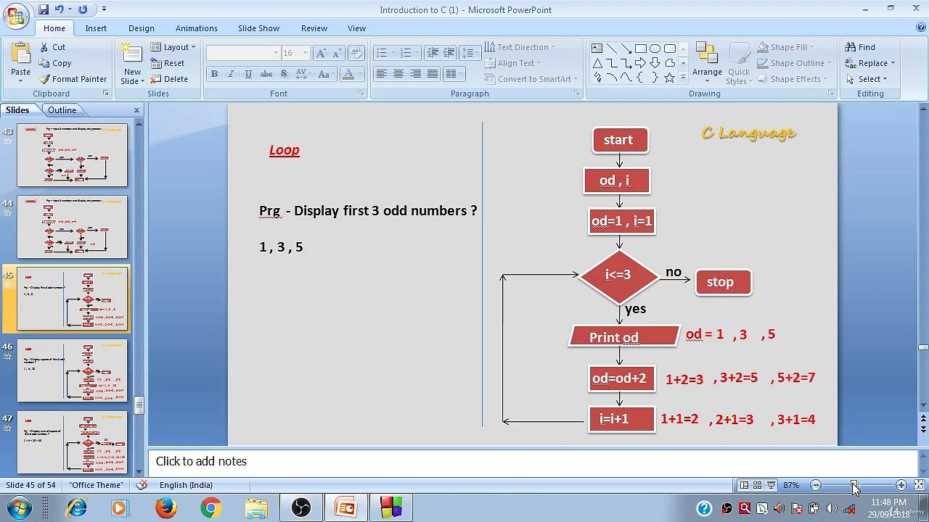Pick the Rectangle shape from gallery
Image resolution: width=929 pixels, height=522 pixels.
coord(640,49)
